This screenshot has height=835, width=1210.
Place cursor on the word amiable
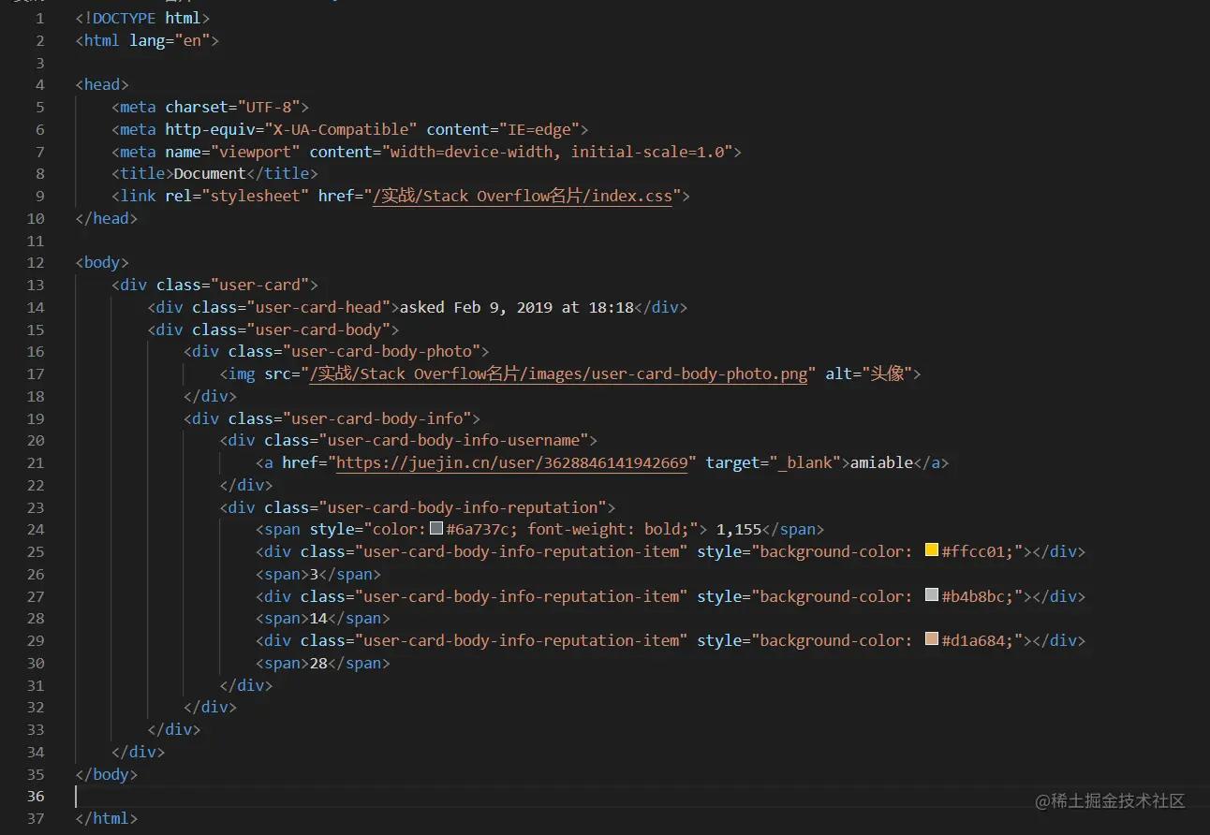[x=881, y=462]
